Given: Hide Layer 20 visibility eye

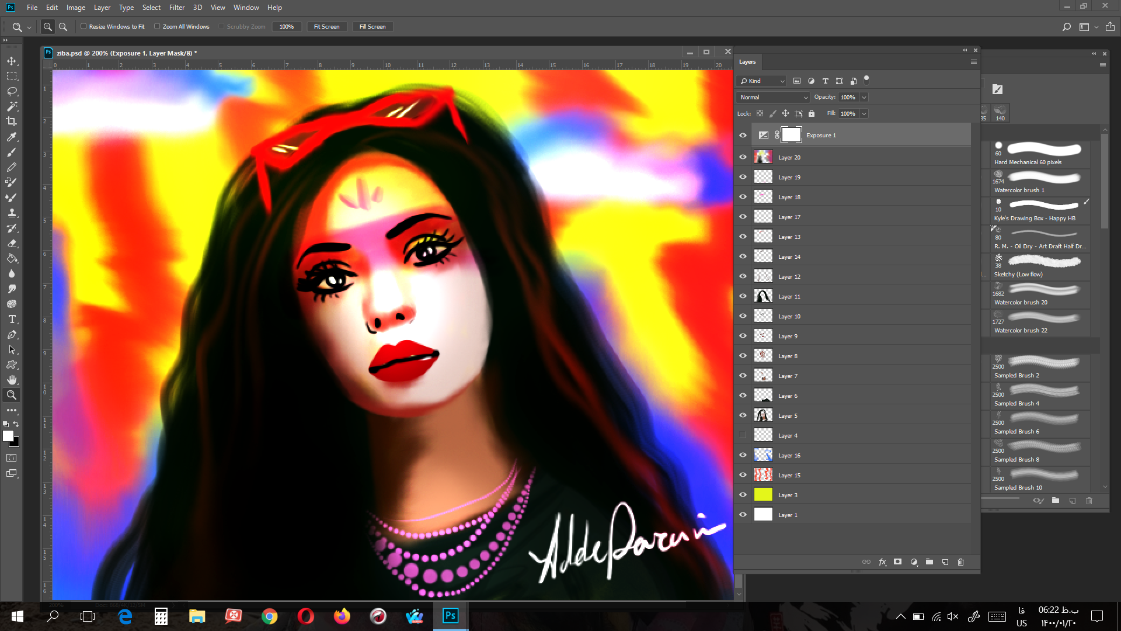Looking at the screenshot, I should pos(743,157).
